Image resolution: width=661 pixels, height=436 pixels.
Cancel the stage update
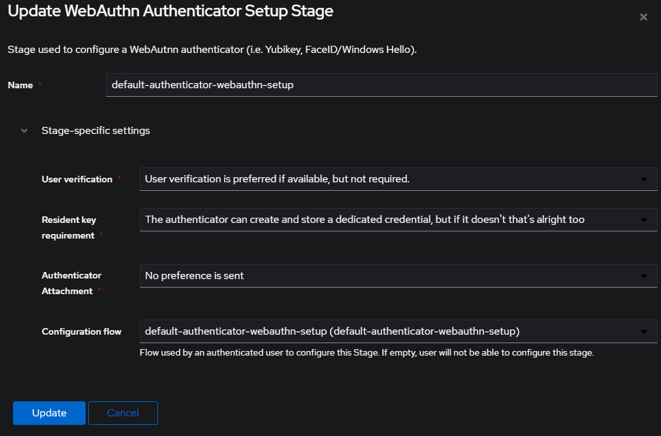pyautogui.click(x=123, y=412)
